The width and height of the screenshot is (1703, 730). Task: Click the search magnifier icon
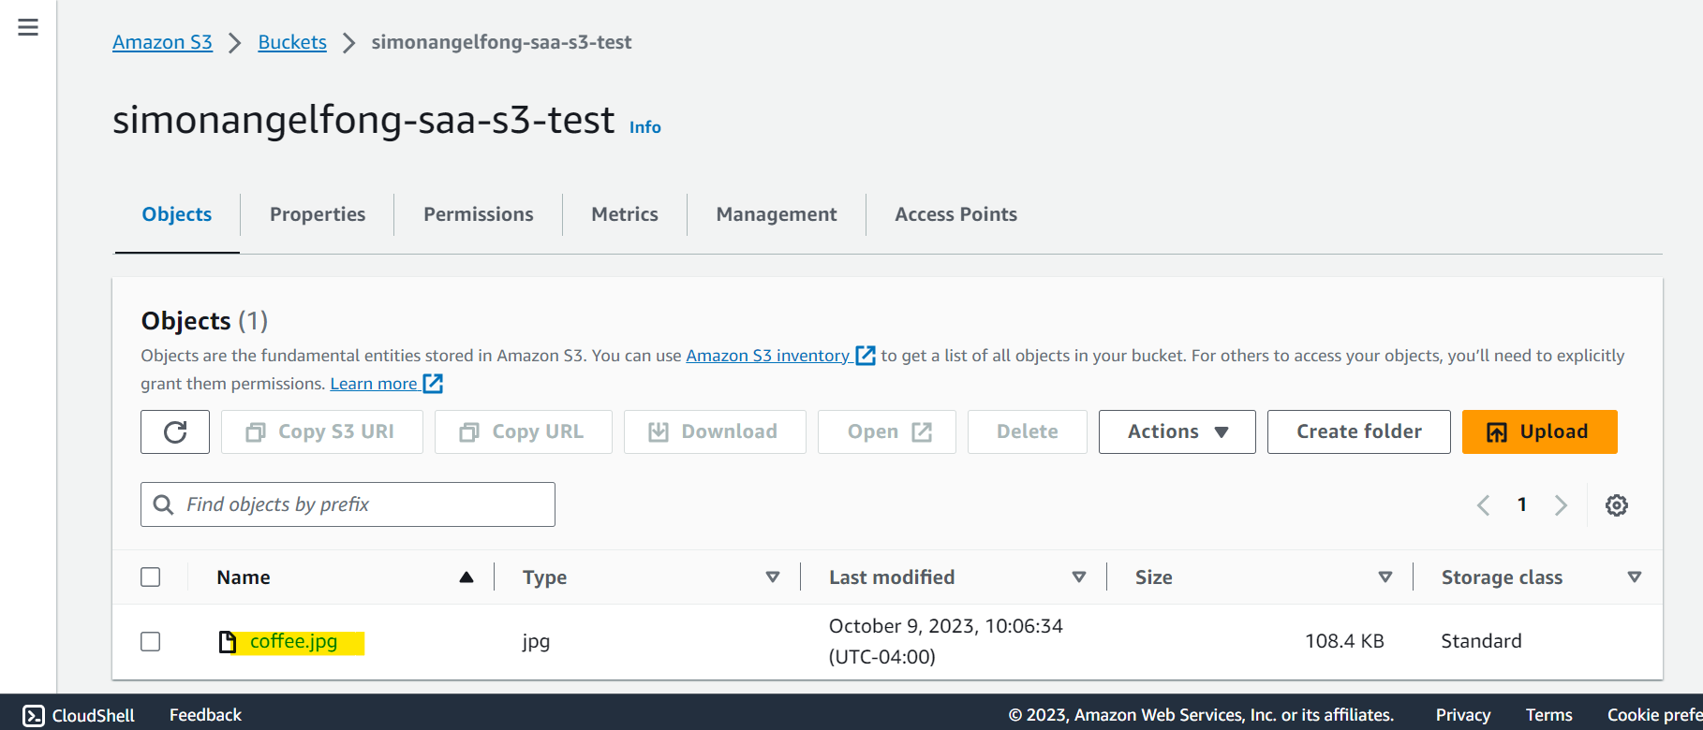point(163,504)
